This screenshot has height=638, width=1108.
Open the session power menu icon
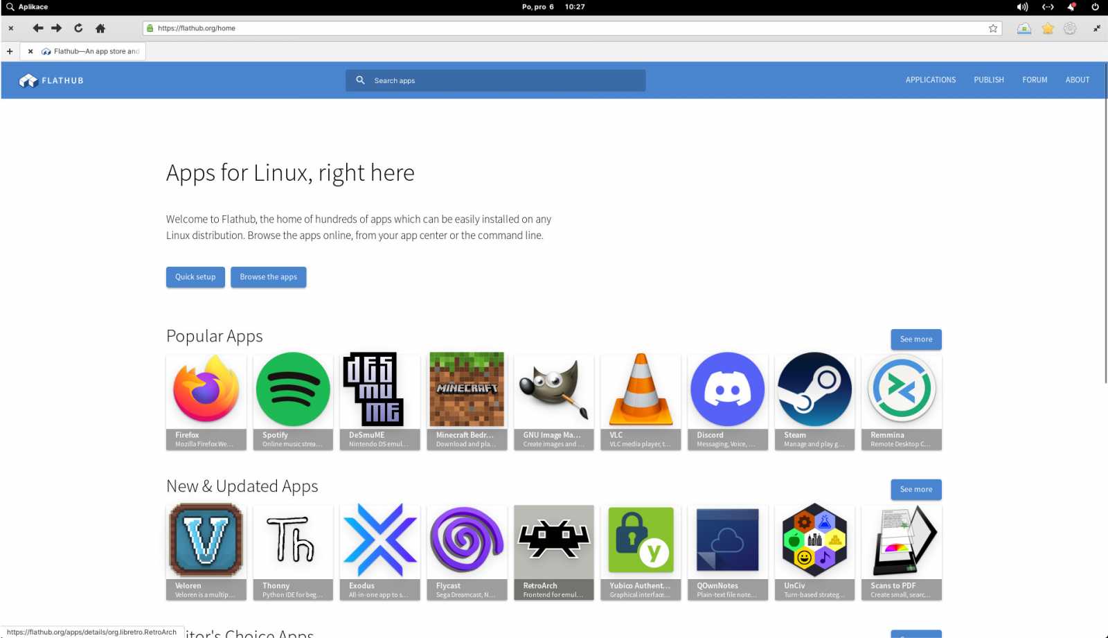(x=1095, y=7)
